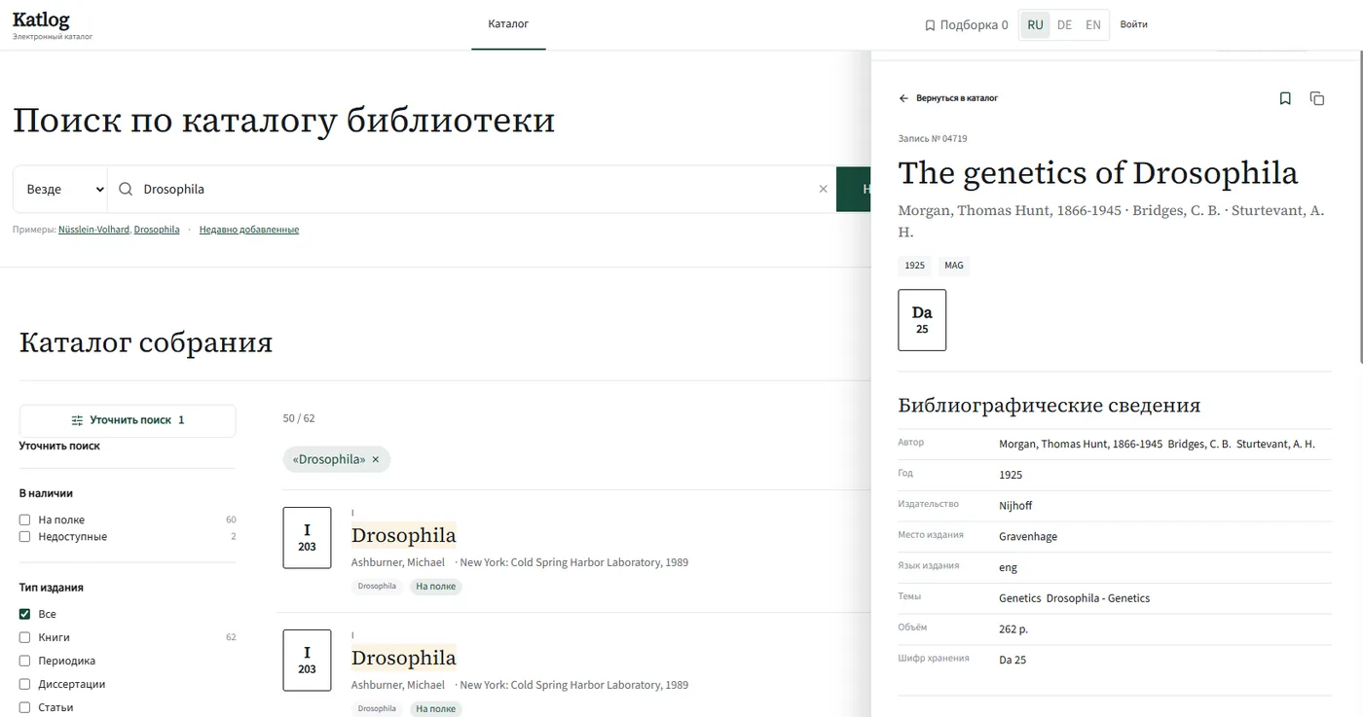Check the Диссертации checkbox

click(25, 685)
